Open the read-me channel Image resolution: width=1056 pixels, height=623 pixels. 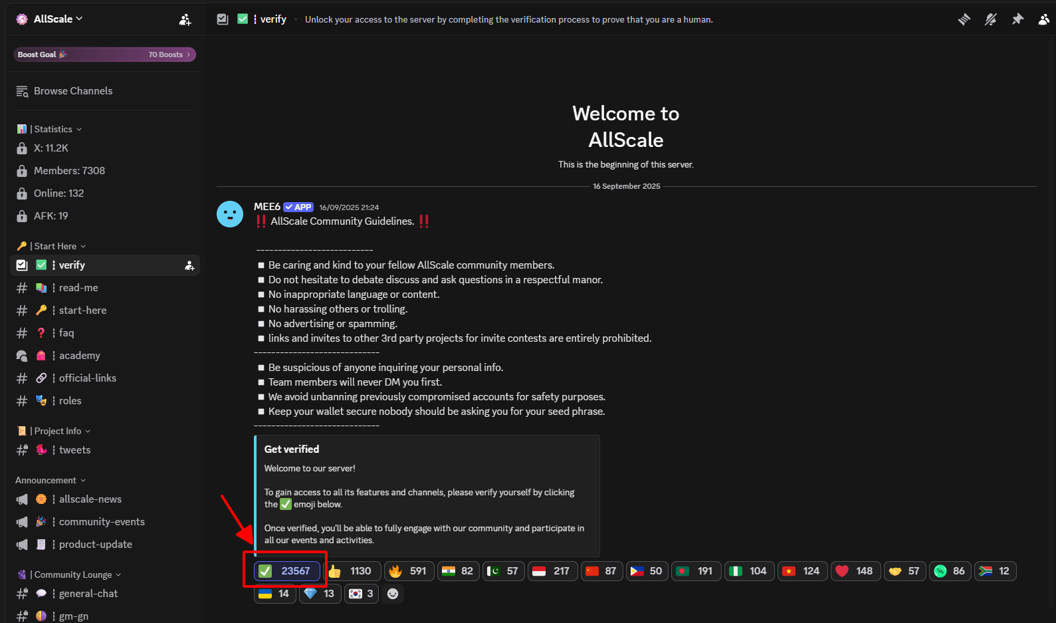coord(78,288)
